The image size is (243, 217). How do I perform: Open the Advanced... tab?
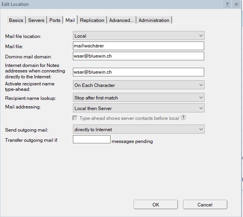[121, 20]
